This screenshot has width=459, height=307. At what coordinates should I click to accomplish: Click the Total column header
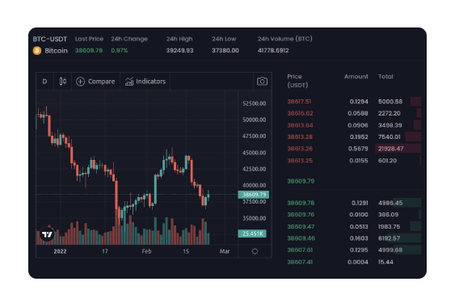pyautogui.click(x=385, y=77)
